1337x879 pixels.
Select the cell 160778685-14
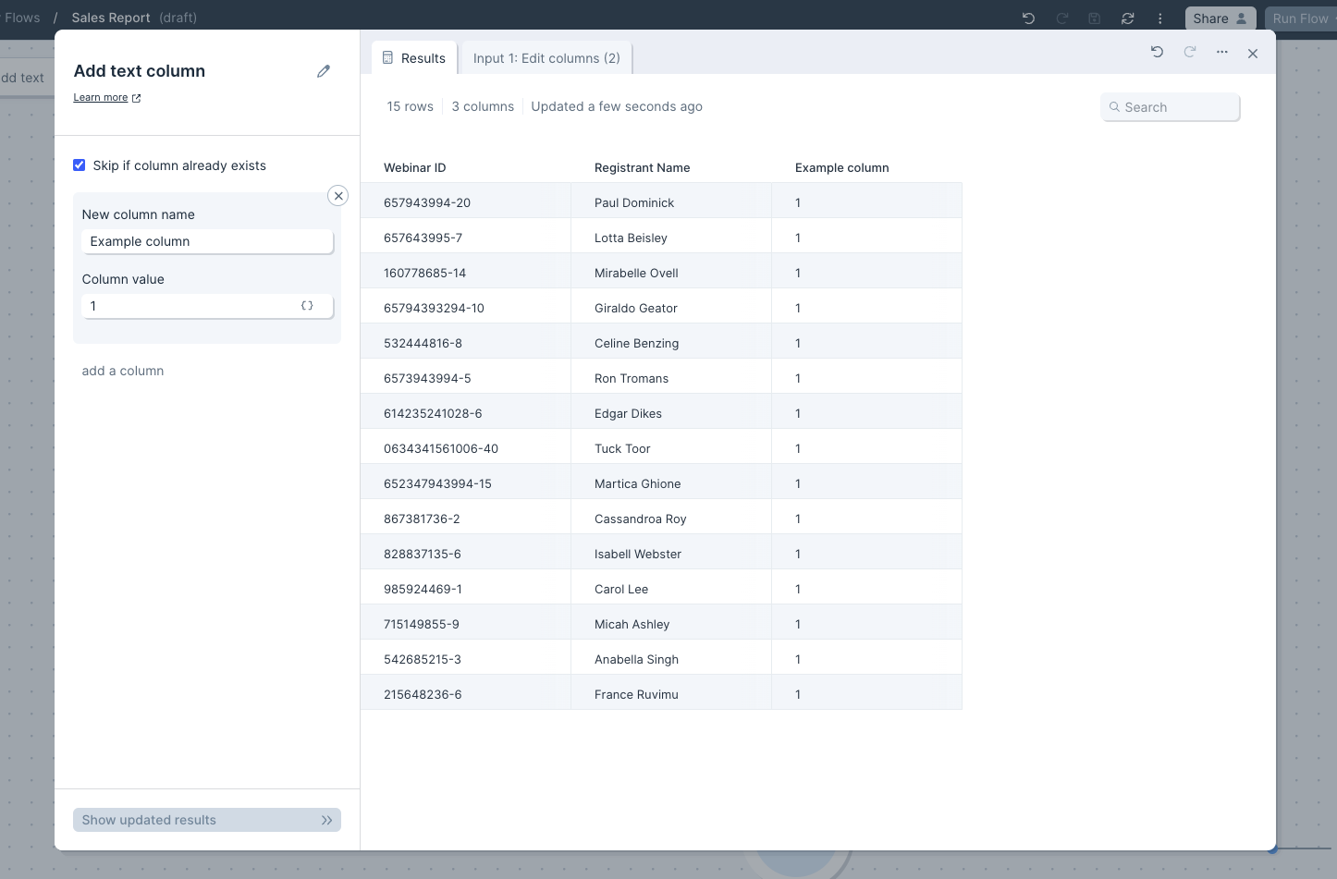[x=466, y=273]
